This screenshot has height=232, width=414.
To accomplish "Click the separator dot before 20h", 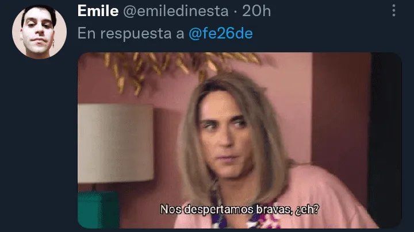I will point(236,11).
